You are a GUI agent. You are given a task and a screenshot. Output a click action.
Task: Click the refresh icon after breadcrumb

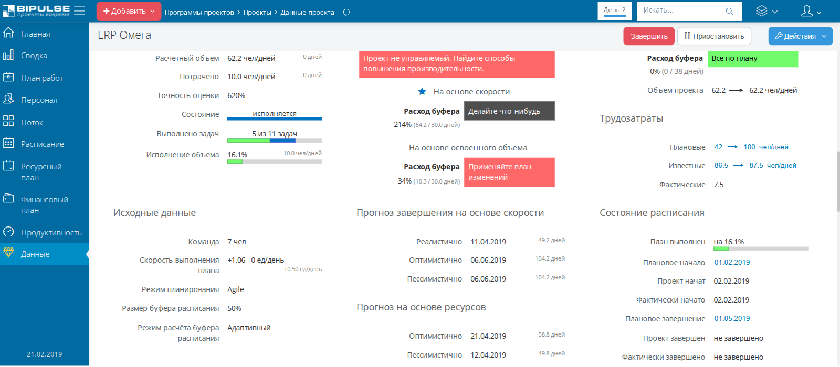[x=346, y=12]
